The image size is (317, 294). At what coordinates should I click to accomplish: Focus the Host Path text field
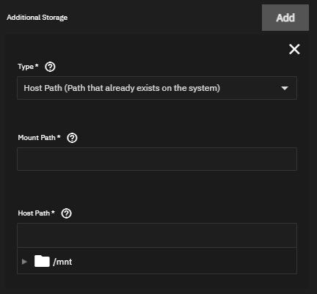point(157,235)
